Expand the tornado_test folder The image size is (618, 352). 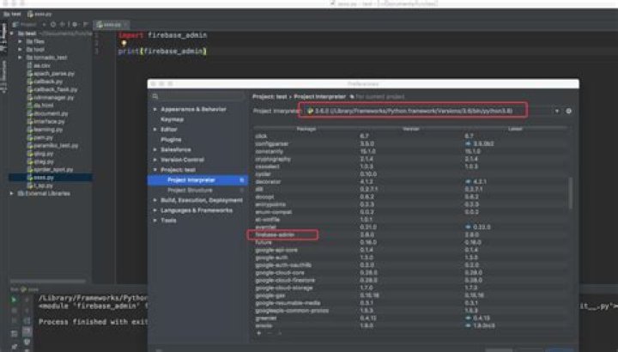tap(20, 58)
